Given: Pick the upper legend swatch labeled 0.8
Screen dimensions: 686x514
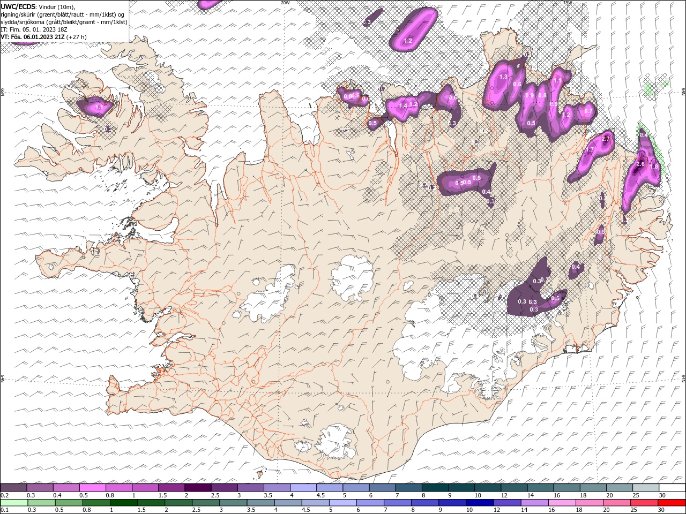Looking at the screenshot, I should point(118,488).
